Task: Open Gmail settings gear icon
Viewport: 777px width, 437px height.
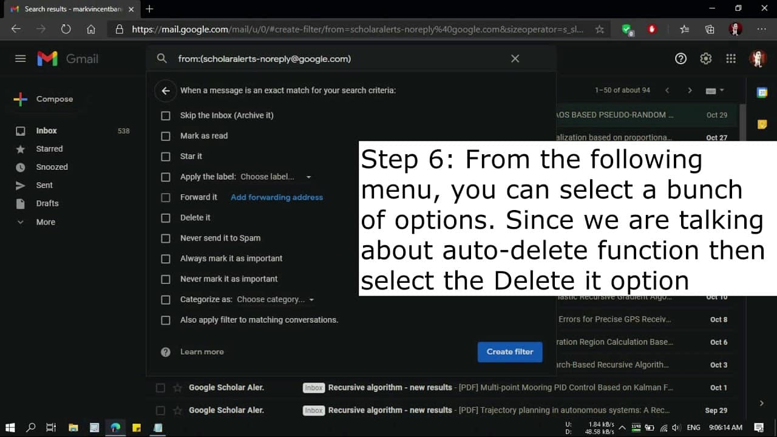Action: click(x=705, y=58)
